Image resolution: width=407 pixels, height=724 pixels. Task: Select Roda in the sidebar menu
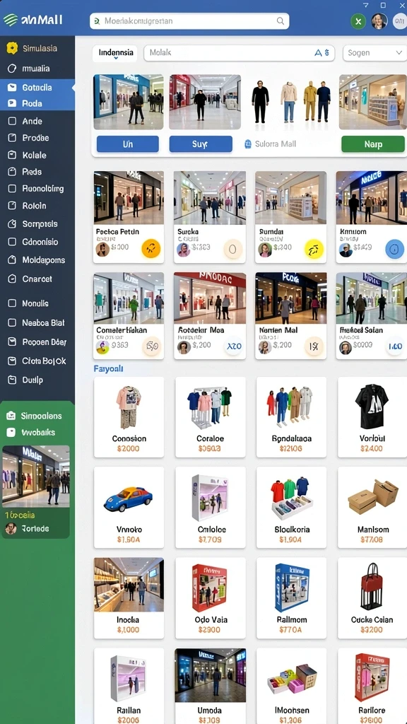tap(37, 103)
